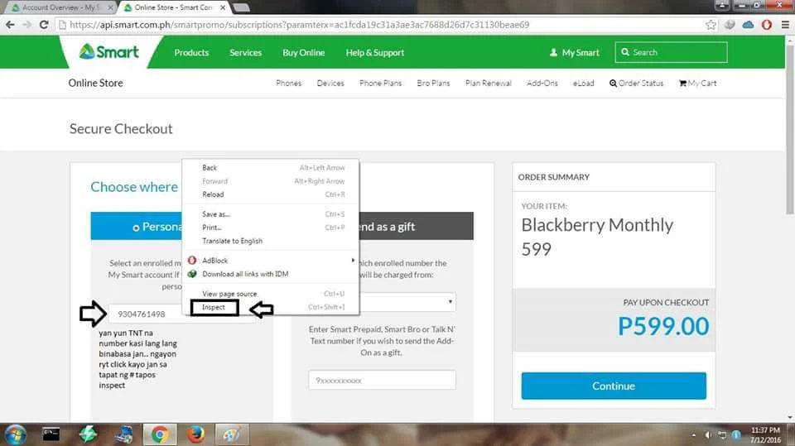
Task: Open the Plan Renewal link
Action: pyautogui.click(x=489, y=83)
